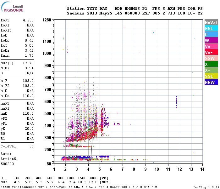
Task: Click the SaoLuis station name
Action: (76, 13)
